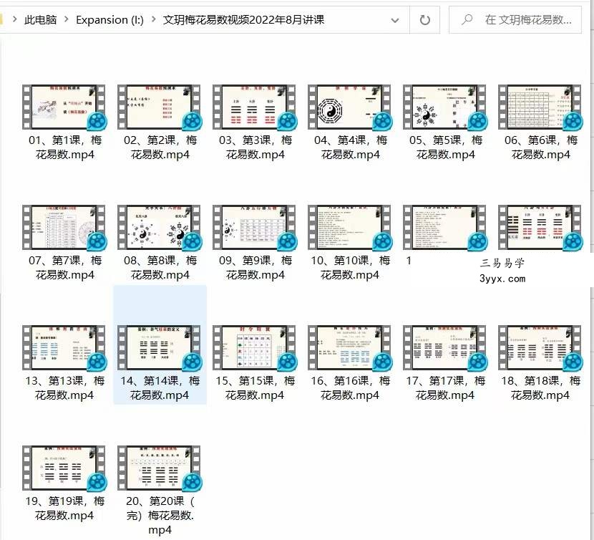Screen dimensions: 594x540
Task: Open video thumbnail for 02、第2课 file
Action: click(x=159, y=107)
